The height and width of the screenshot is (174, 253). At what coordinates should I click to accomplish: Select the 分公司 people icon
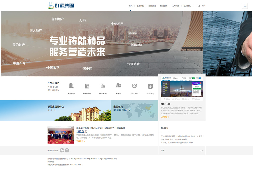coord(119,85)
